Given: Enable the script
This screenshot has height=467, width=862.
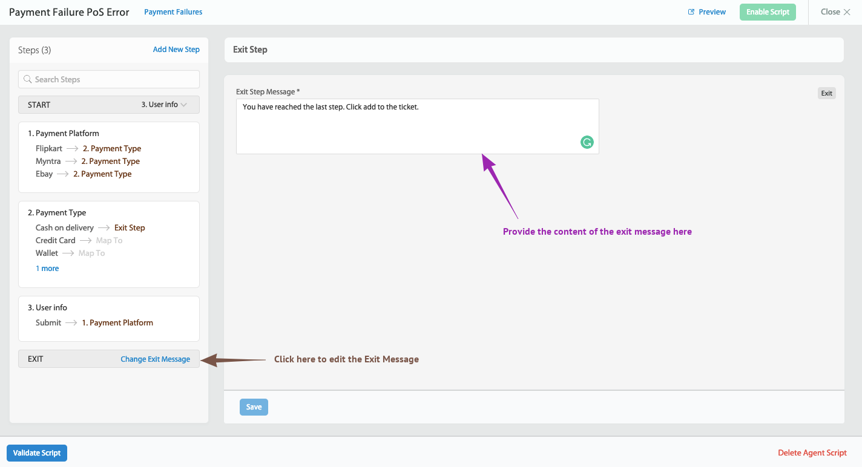Looking at the screenshot, I should (x=768, y=11).
